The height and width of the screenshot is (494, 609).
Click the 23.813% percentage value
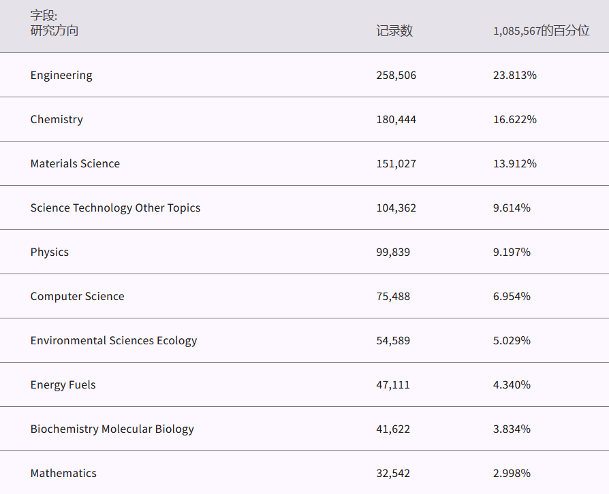coord(514,76)
